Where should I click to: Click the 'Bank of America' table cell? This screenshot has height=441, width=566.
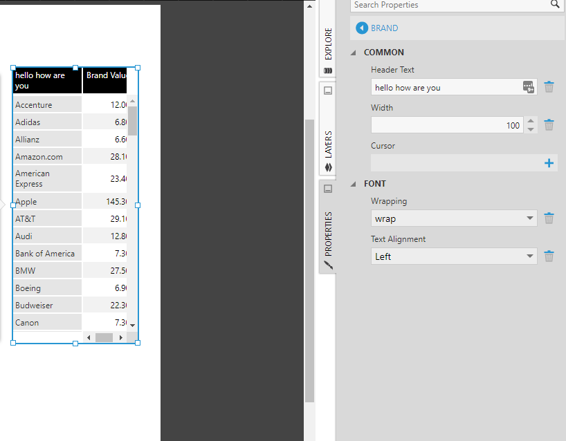tap(47, 253)
